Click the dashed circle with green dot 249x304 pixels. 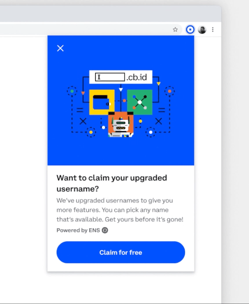(72, 91)
